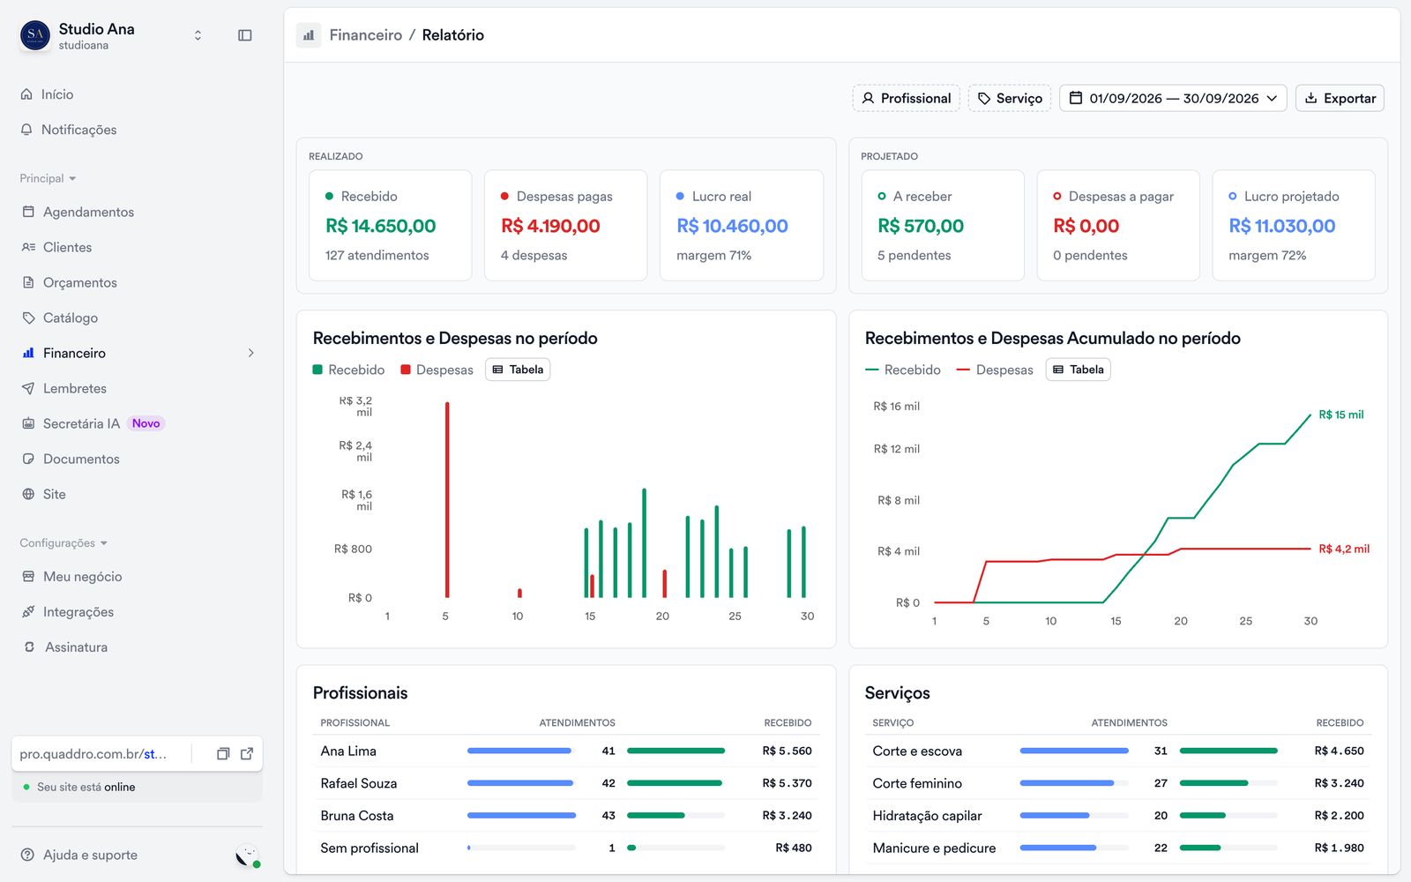Click the Financeiro breadcrumb chart icon
The width and height of the screenshot is (1411, 882).
[x=309, y=35]
